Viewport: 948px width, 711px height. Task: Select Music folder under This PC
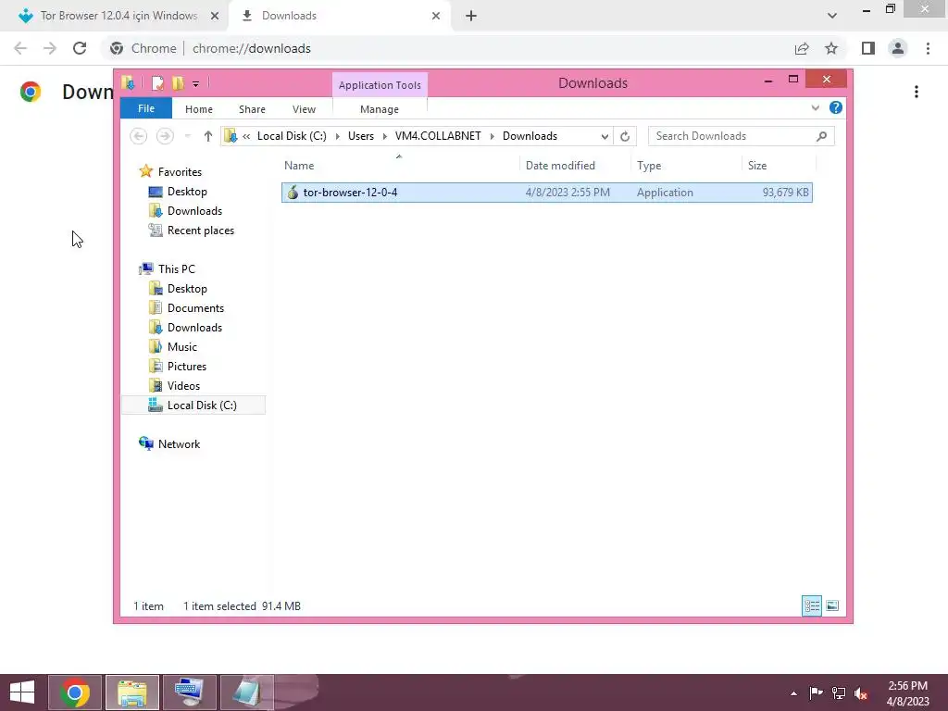pos(182,347)
